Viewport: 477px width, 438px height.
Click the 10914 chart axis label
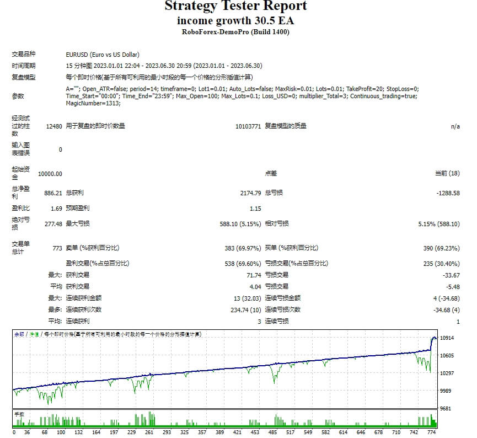[x=447, y=338]
